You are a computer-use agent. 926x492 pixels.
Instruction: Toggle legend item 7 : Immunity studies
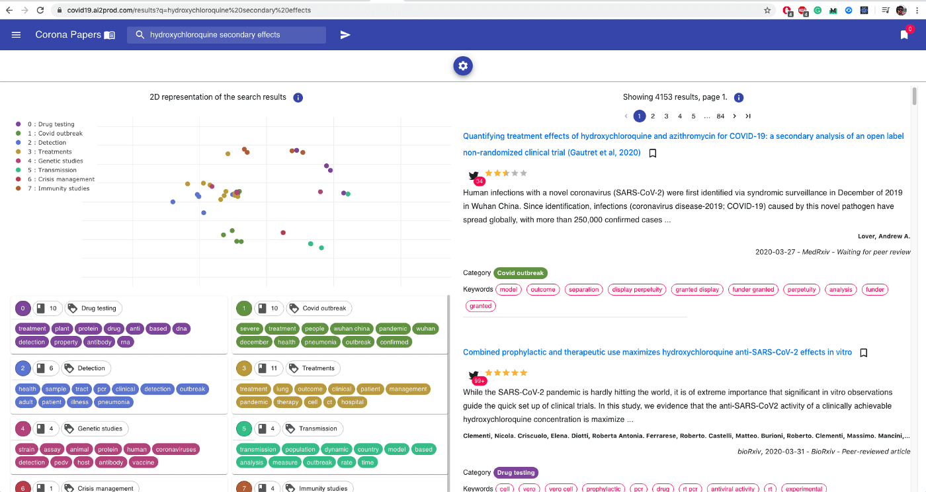click(x=52, y=188)
